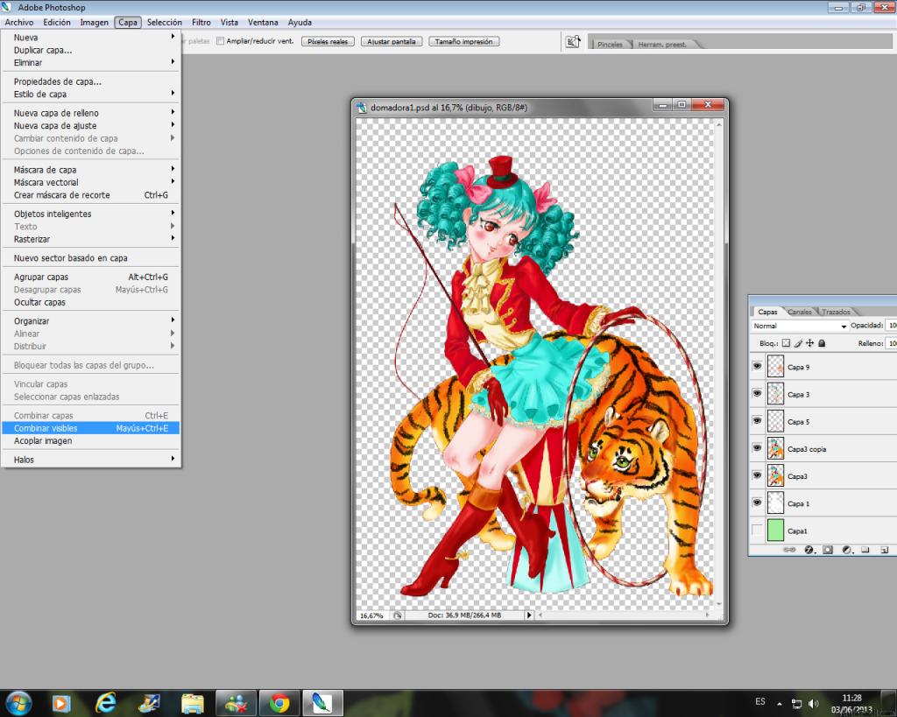Viewport: 897px width, 717px height.
Task: Choose Acoplar imagen menu entry
Action: 90,441
